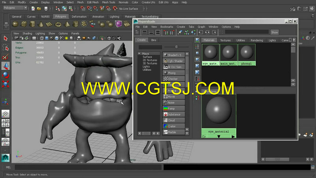The width and height of the screenshot is (316, 178).
Task: Collapse the Maya tree node
Action: pyautogui.click(x=139, y=53)
